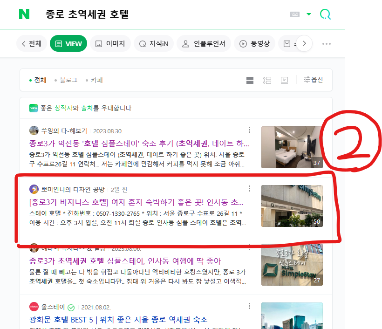382x329 pixels.
Task: Click the green Naver N logo
Action: 24,14
